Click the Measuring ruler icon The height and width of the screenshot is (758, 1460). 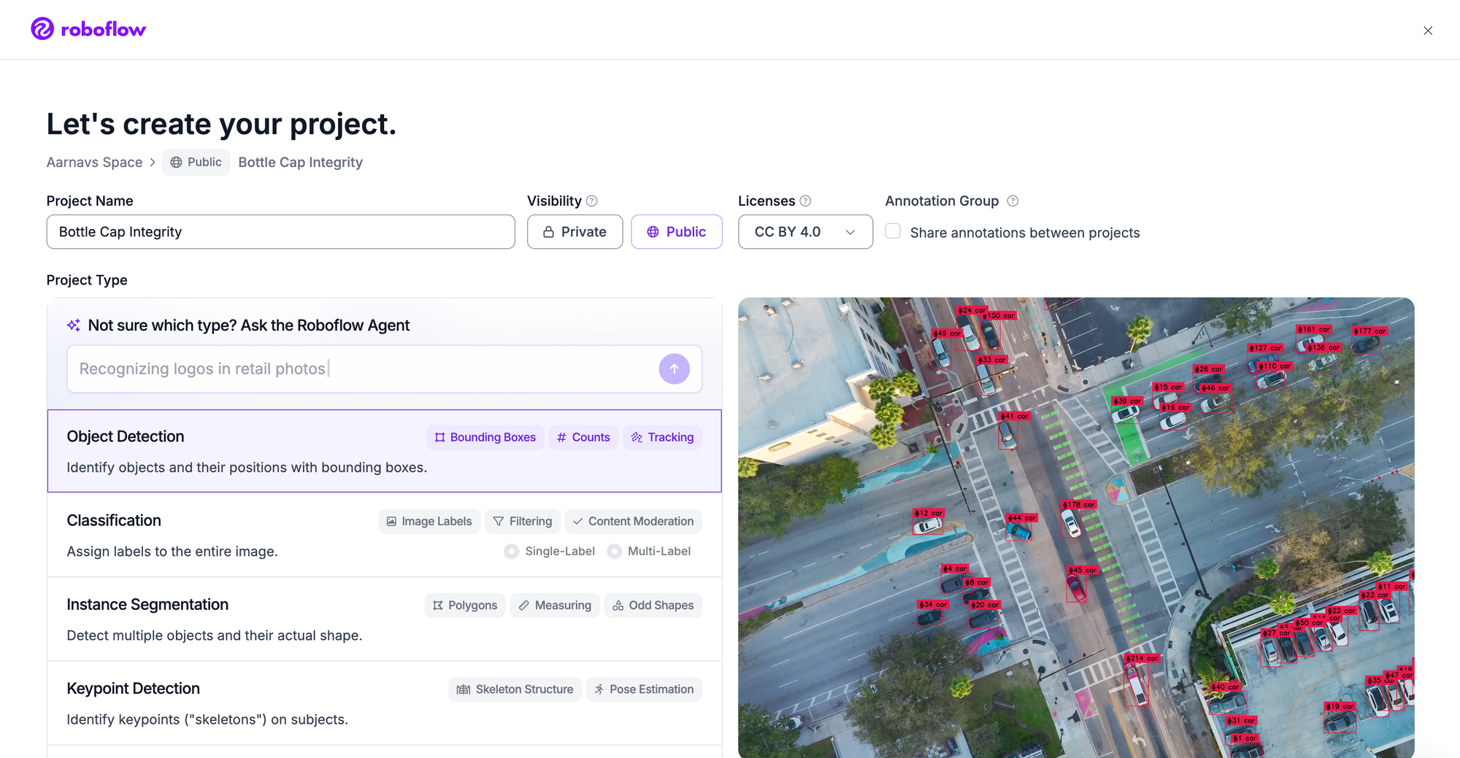click(524, 606)
